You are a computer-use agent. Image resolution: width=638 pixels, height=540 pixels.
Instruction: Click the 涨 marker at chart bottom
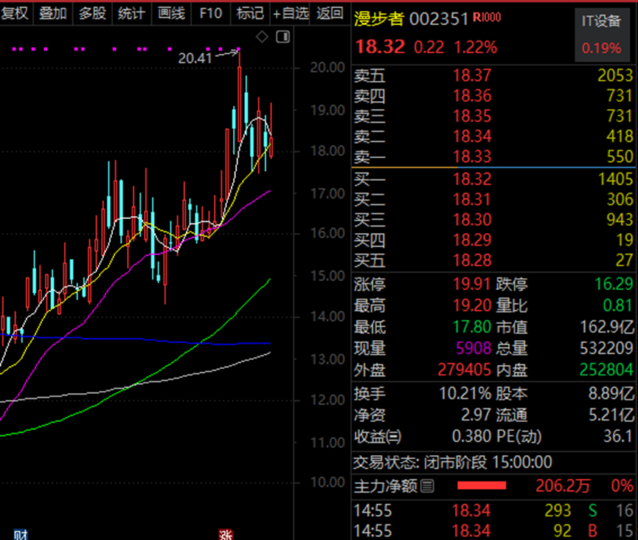226,534
